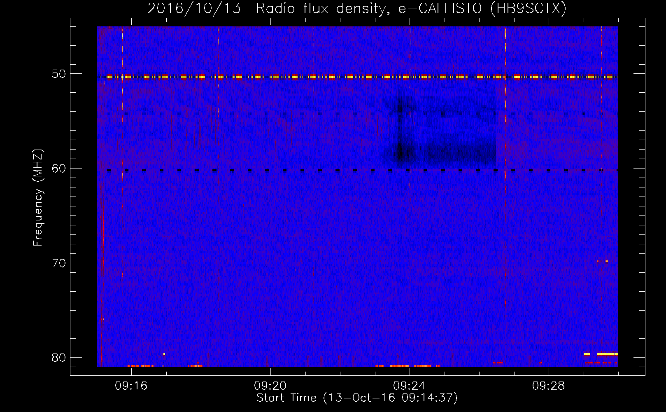Click the 09:24 time tick label

pyautogui.click(x=409, y=386)
